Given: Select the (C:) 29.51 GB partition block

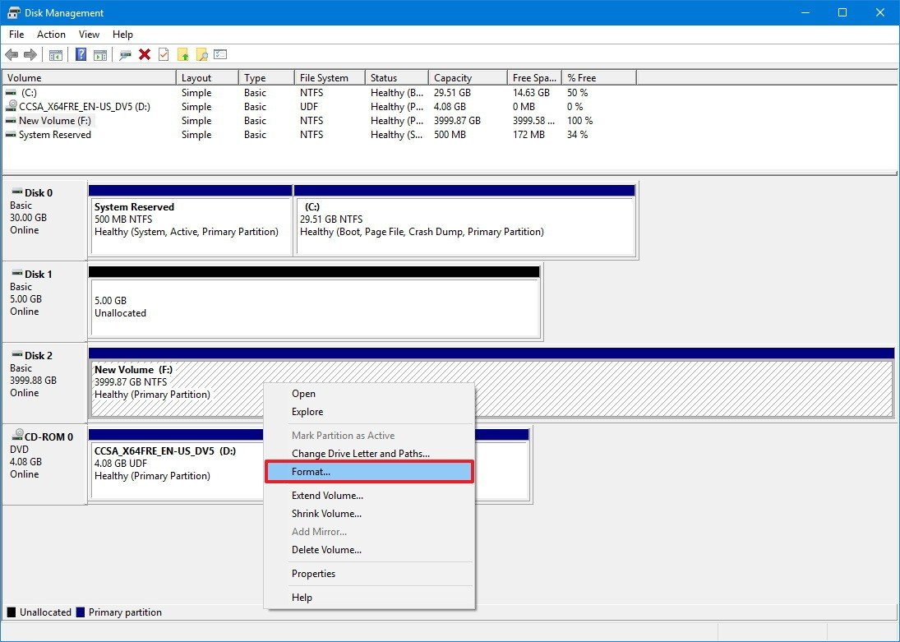Looking at the screenshot, I should [464, 220].
